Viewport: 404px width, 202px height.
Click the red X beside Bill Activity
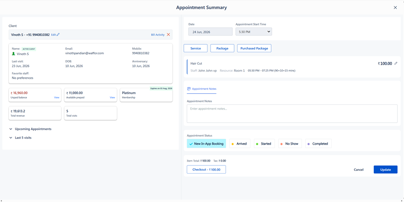[x=168, y=35]
